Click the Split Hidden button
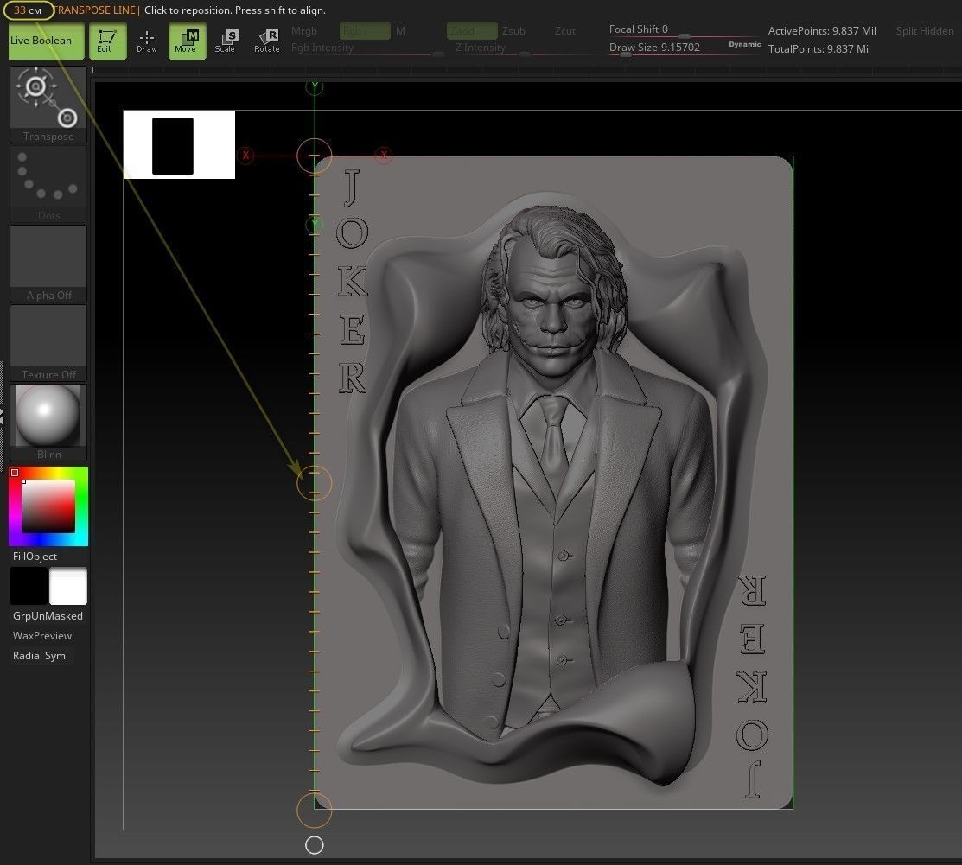This screenshot has height=865, width=962. [x=925, y=30]
